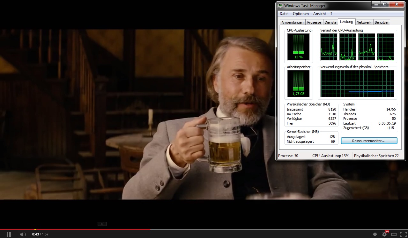The width and height of the screenshot is (408, 238).
Task: Pause the YouTube video
Action: pyautogui.click(x=9, y=234)
